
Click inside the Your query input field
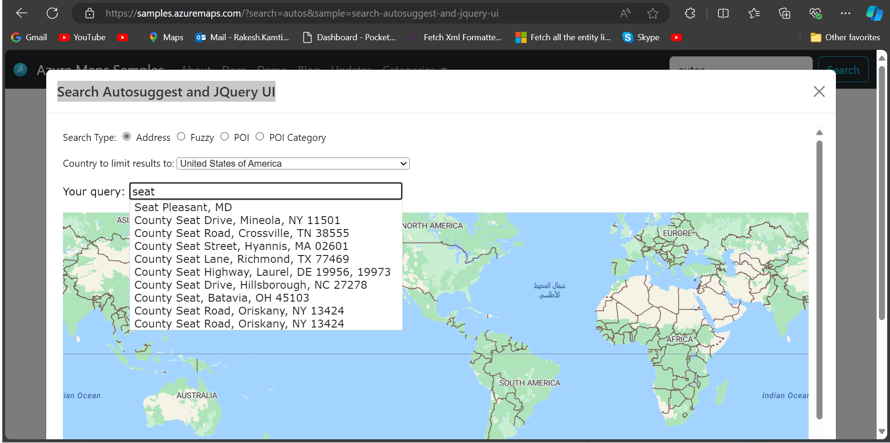coord(265,191)
